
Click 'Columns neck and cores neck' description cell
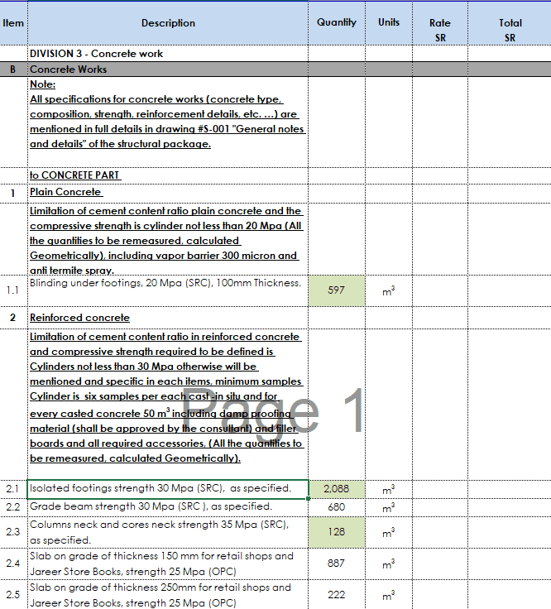168,532
